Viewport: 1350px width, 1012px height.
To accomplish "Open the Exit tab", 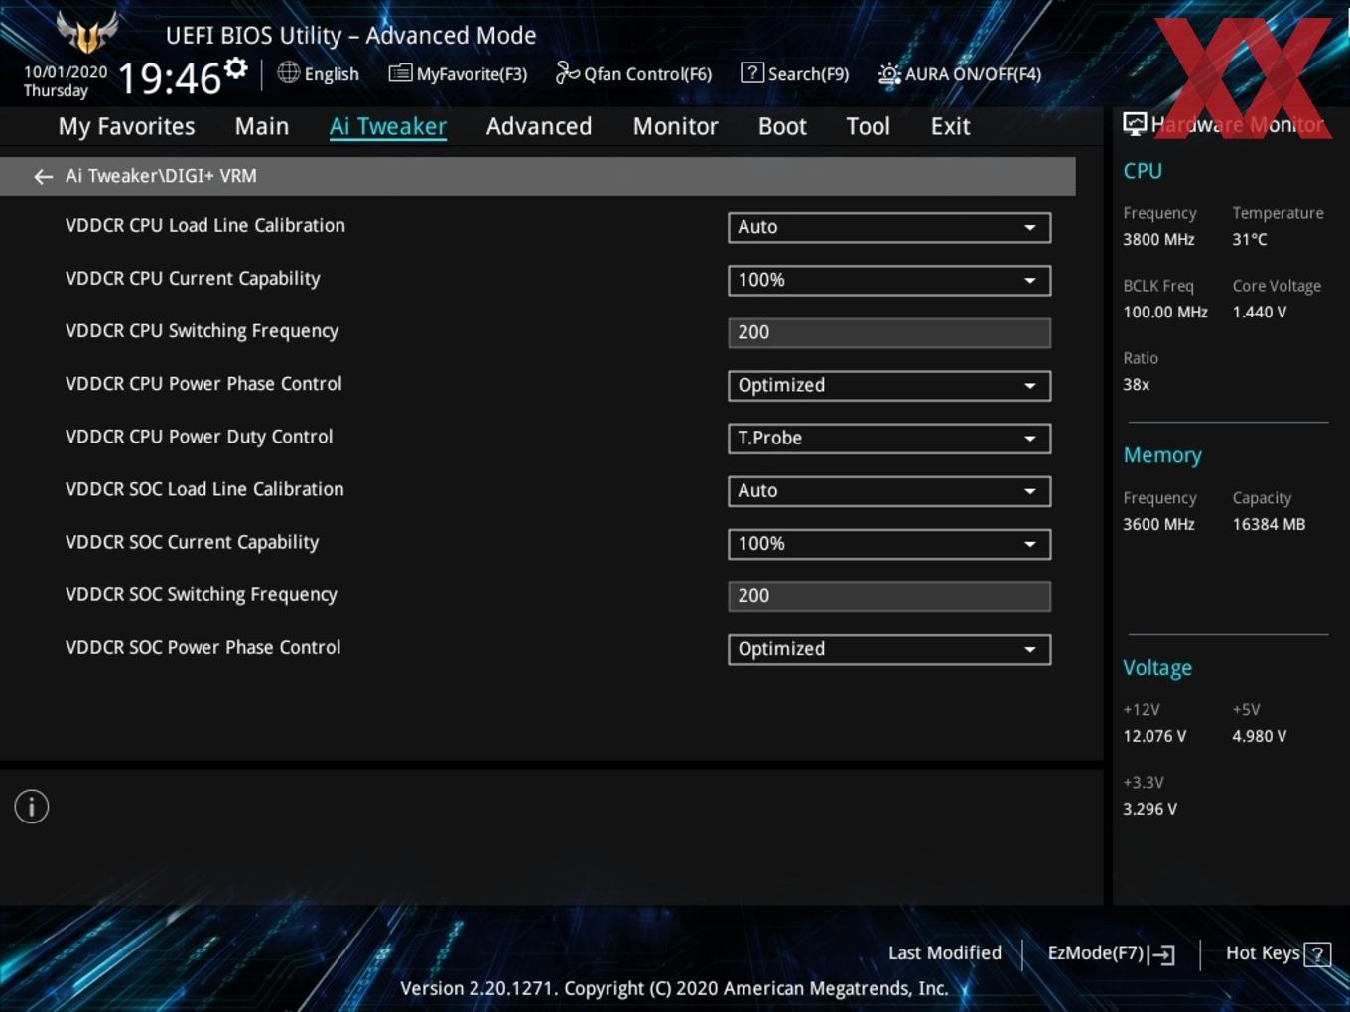I will click(950, 126).
